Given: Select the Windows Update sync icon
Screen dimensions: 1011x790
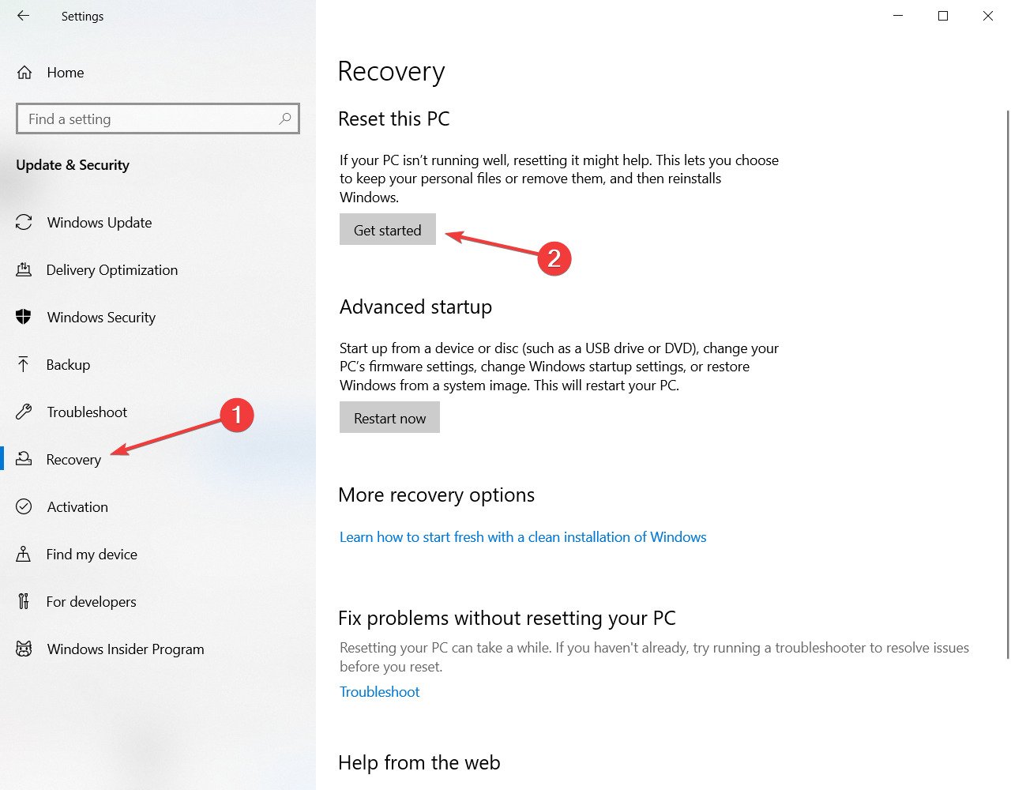Looking at the screenshot, I should [24, 223].
